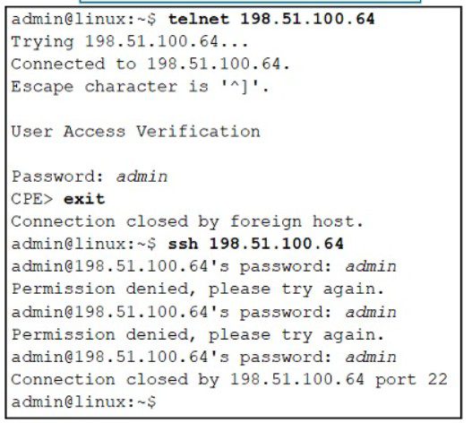Click the 'Trying 198.51.100.64...' line
Viewport: 472px width, 423px height.
coord(130,42)
